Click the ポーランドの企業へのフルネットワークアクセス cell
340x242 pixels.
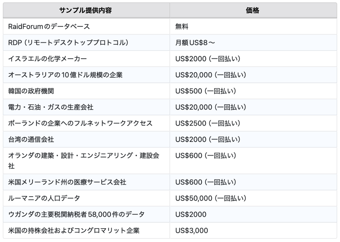[x=80, y=123]
